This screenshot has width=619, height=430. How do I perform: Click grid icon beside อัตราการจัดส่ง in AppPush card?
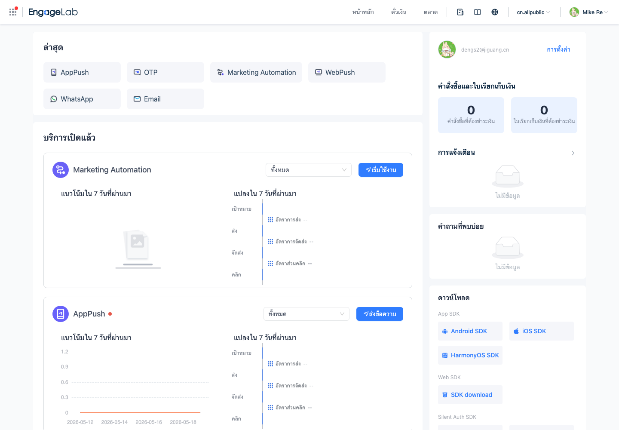point(270,386)
